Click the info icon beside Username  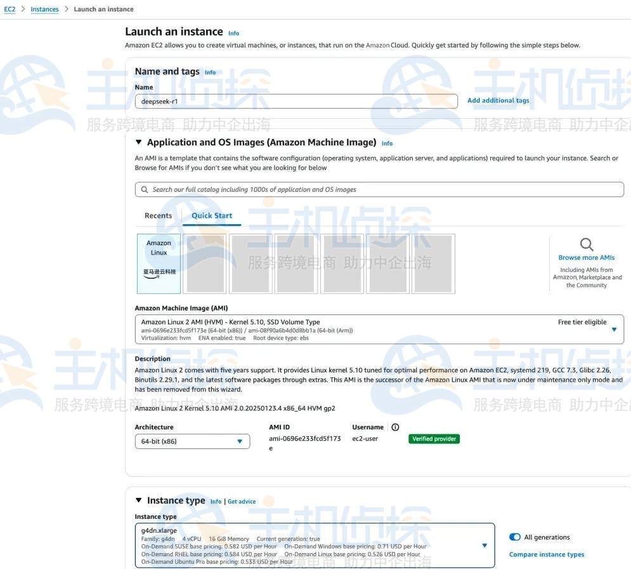tap(395, 427)
